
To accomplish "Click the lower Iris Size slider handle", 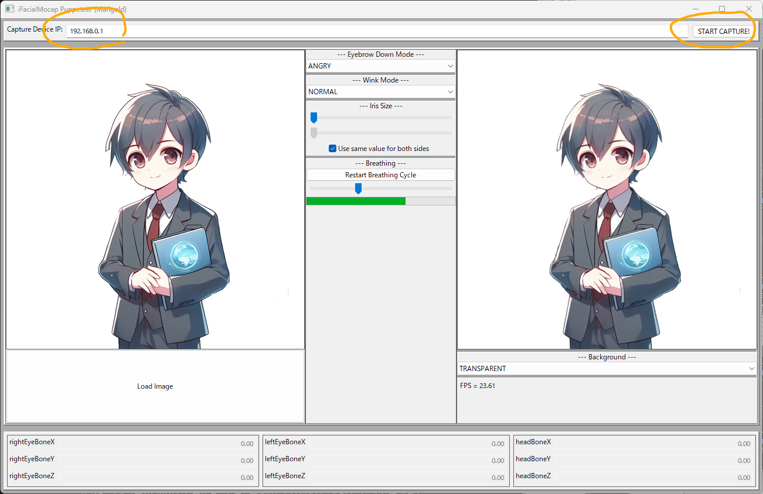I will 314,131.
